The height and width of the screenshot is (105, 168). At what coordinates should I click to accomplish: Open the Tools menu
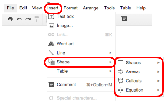click(x=109, y=8)
